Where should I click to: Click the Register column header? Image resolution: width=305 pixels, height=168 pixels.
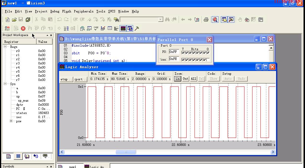click(19, 42)
